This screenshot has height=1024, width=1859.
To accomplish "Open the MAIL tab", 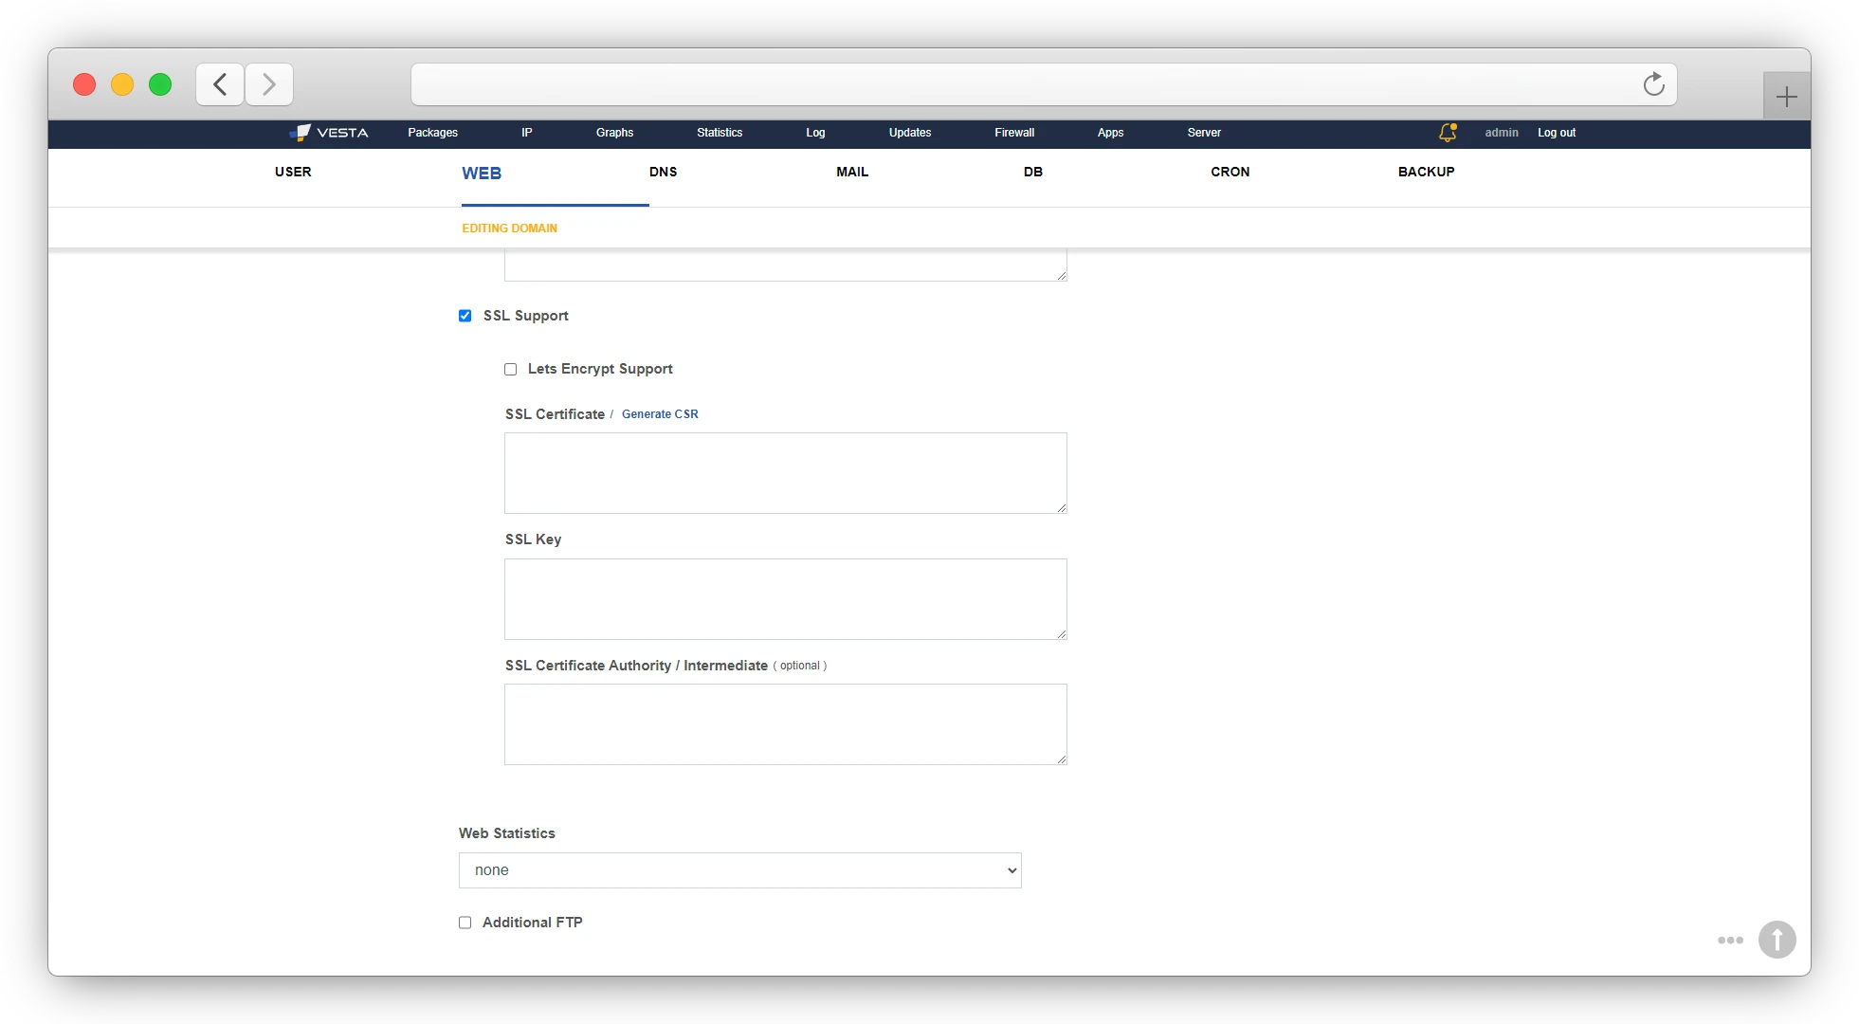I will click(x=851, y=173).
